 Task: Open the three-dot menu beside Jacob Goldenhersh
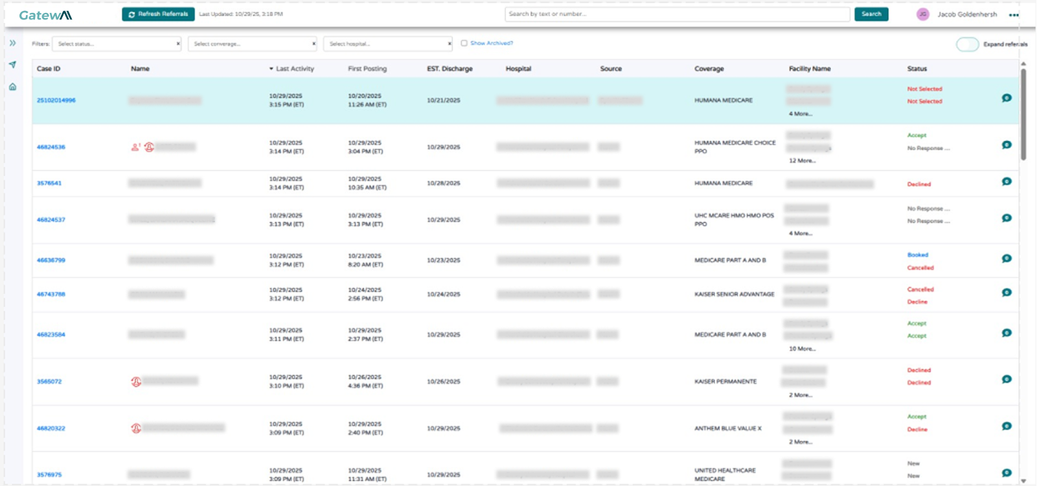pos(1014,15)
